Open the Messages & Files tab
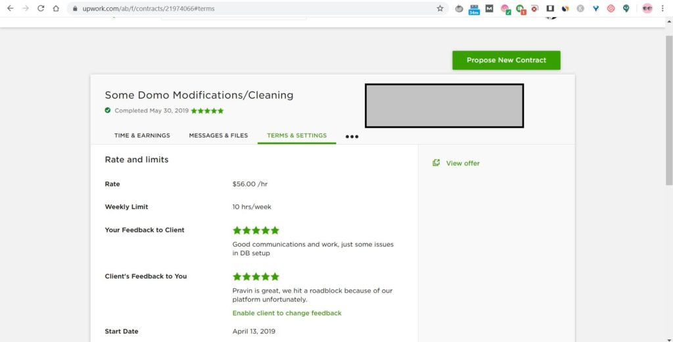This screenshot has height=342, width=673. pyautogui.click(x=218, y=135)
